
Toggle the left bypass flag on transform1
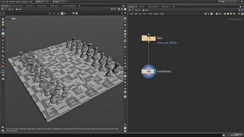tap(142, 72)
